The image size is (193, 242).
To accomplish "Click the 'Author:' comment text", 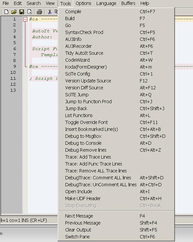I will 42,37.
